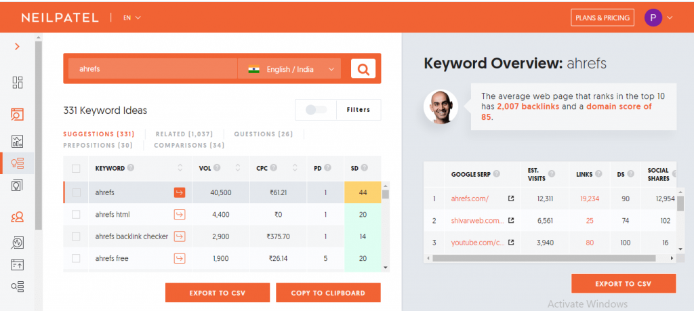Click COPY TO CLIPBOARD button
The image size is (694, 311).
pyautogui.click(x=328, y=293)
